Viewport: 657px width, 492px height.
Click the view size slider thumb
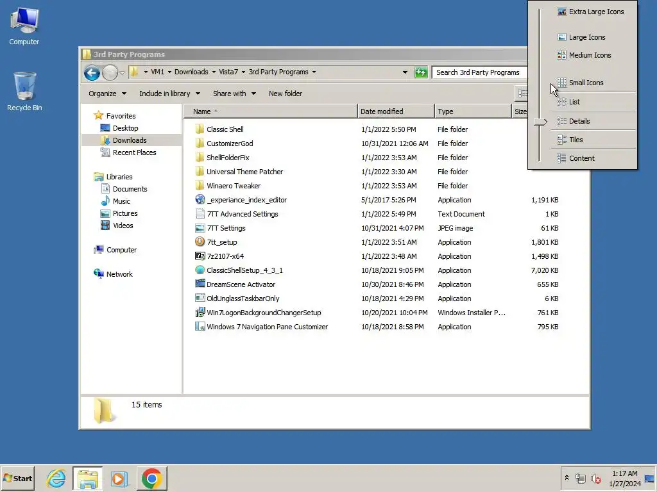[540, 122]
